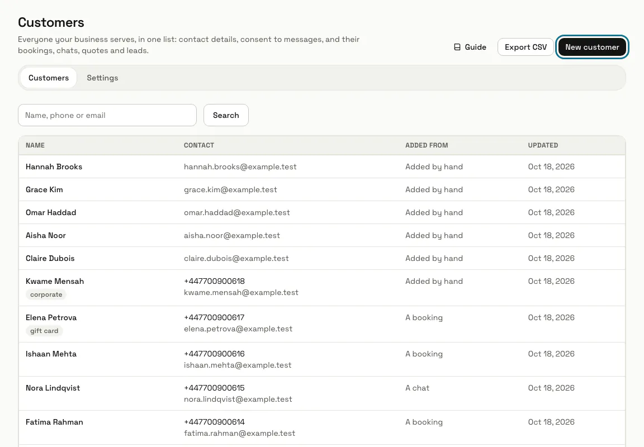Click kwame.mensah@example.test email

tap(241, 293)
